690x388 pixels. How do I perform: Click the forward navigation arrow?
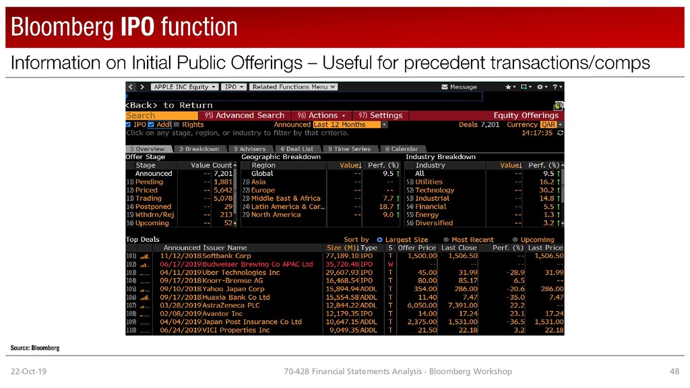(x=142, y=87)
